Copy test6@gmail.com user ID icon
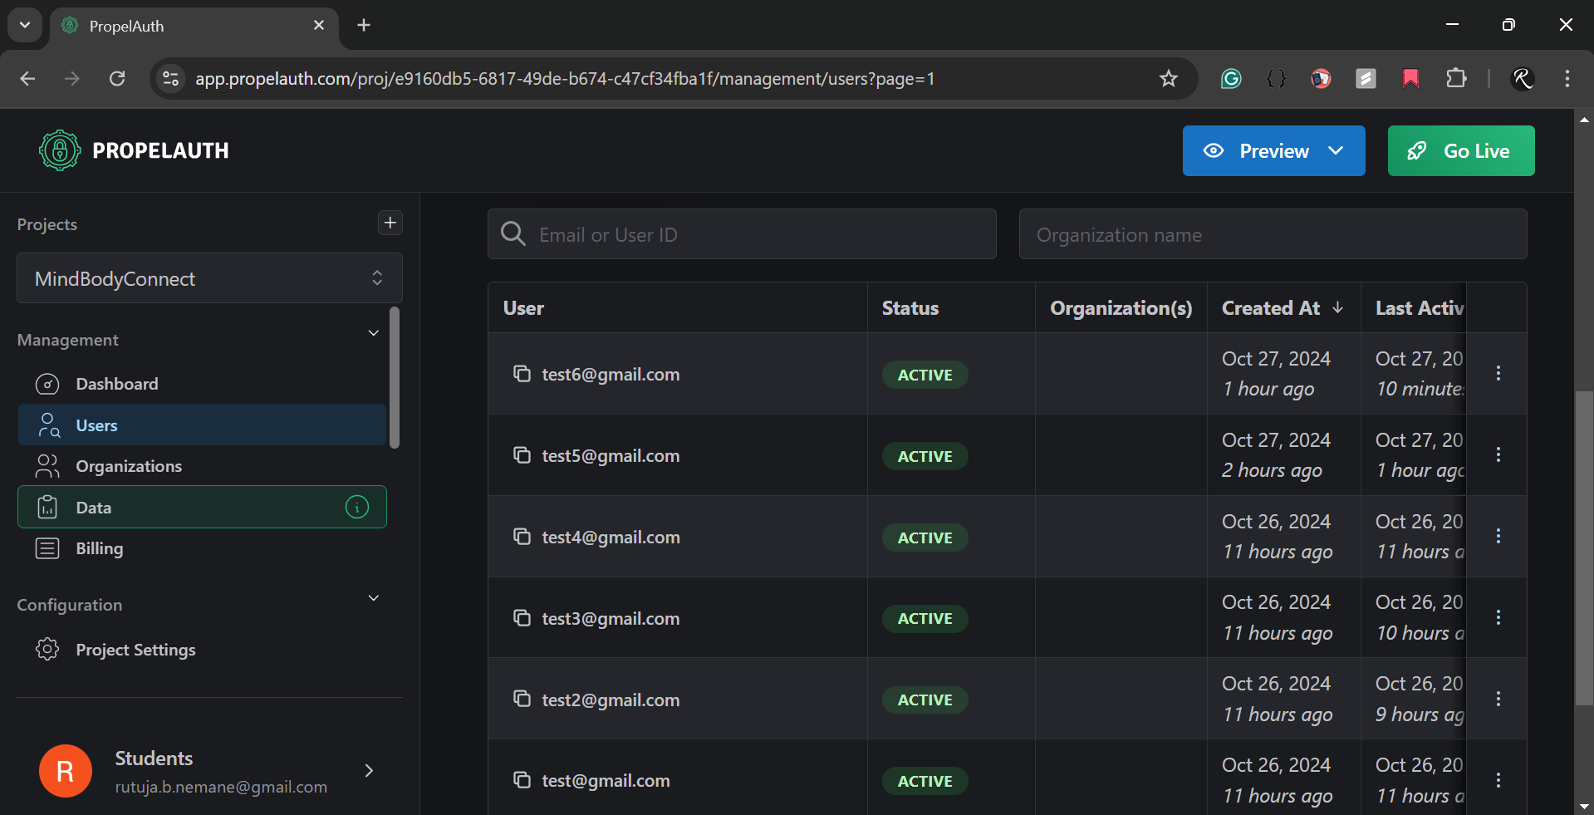Image resolution: width=1594 pixels, height=815 pixels. coord(522,374)
